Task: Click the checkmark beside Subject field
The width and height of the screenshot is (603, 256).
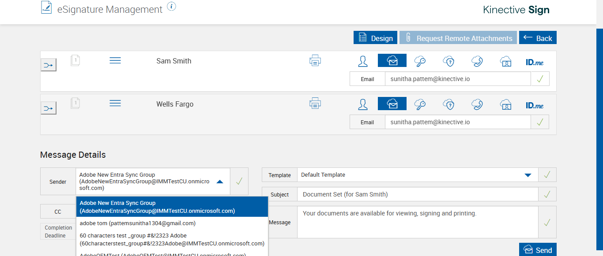Action: pos(547,194)
